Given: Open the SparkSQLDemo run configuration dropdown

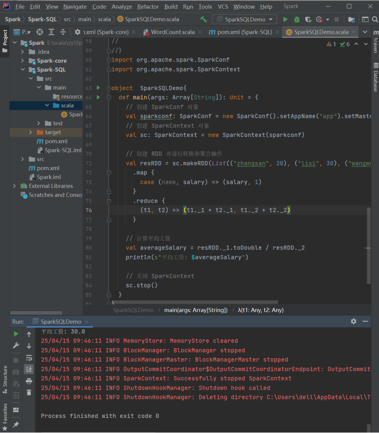Looking at the screenshot, I should (x=245, y=19).
